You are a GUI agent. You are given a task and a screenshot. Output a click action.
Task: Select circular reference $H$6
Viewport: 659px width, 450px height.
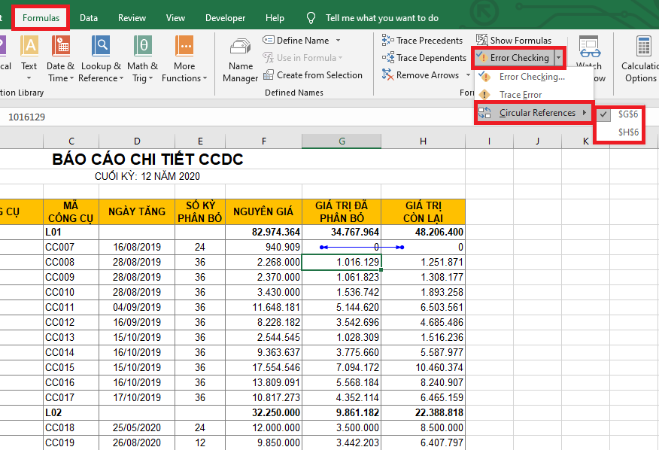[x=628, y=132]
